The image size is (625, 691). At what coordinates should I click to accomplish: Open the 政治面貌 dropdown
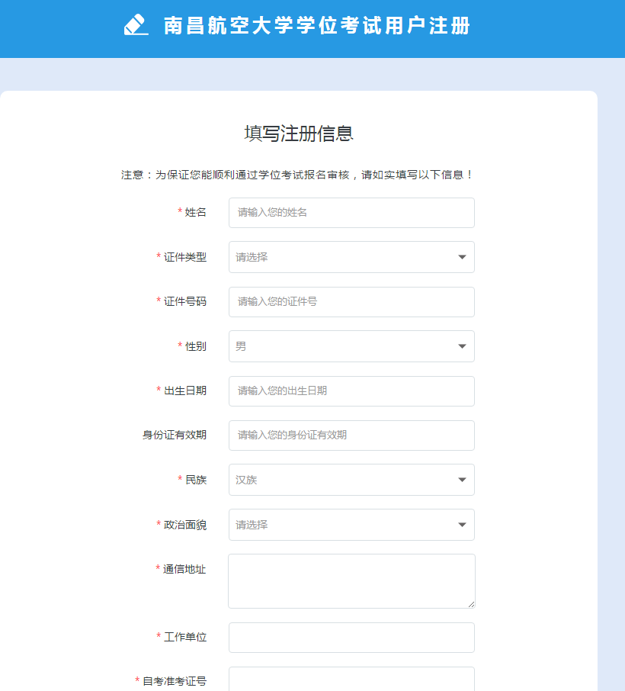[351, 525]
